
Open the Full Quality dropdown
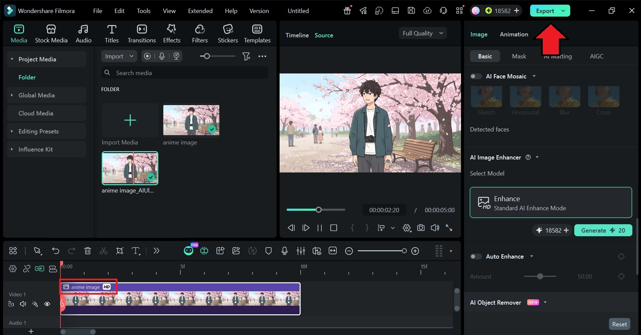click(423, 33)
